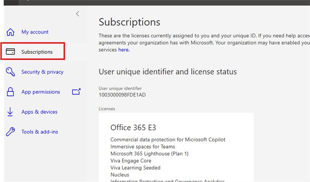Click 'Viva Learning Seeded' entry
This screenshot has width=310, height=182.
click(135, 168)
